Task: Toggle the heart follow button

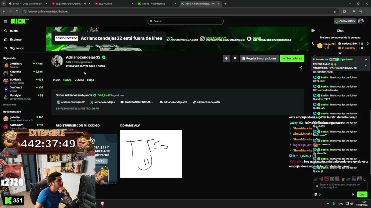Action: click(x=235, y=58)
